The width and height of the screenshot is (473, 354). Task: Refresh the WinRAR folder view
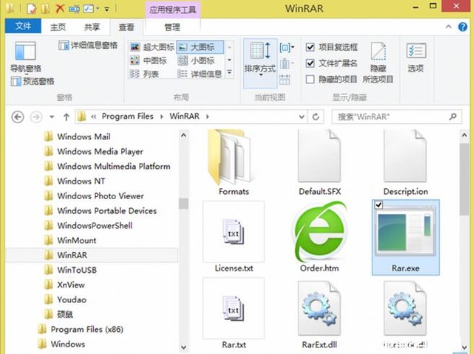[316, 117]
